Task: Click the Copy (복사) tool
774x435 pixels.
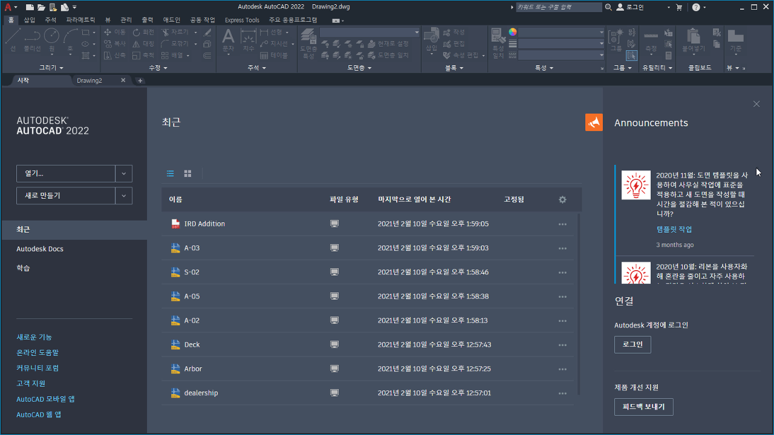Action: [115, 43]
